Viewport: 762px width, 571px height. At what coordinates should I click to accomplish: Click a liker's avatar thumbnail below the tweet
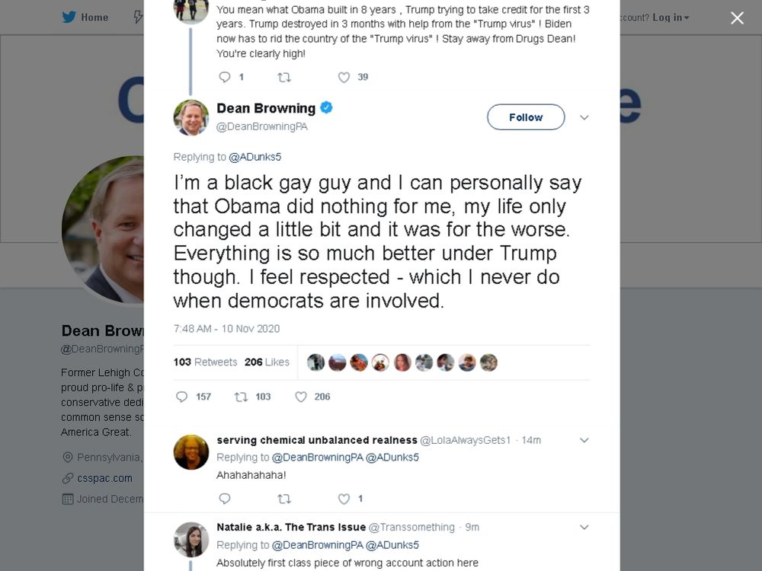[315, 362]
